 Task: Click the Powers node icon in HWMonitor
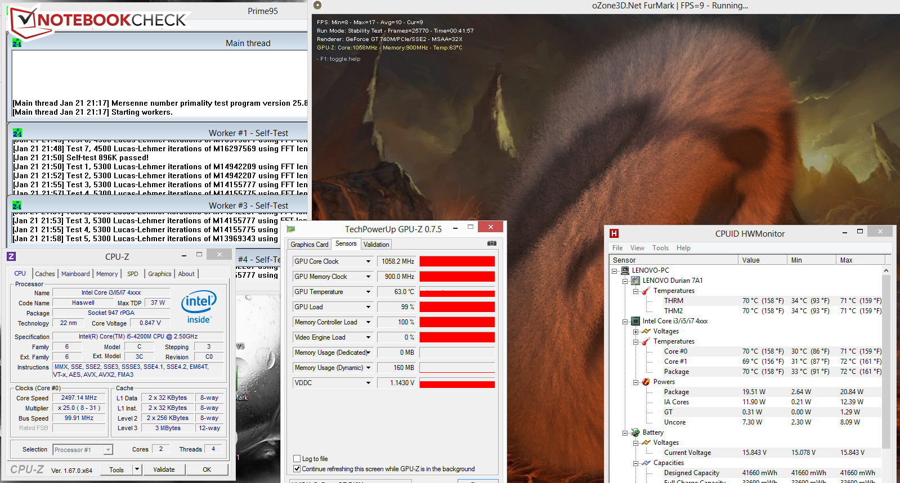coord(646,381)
